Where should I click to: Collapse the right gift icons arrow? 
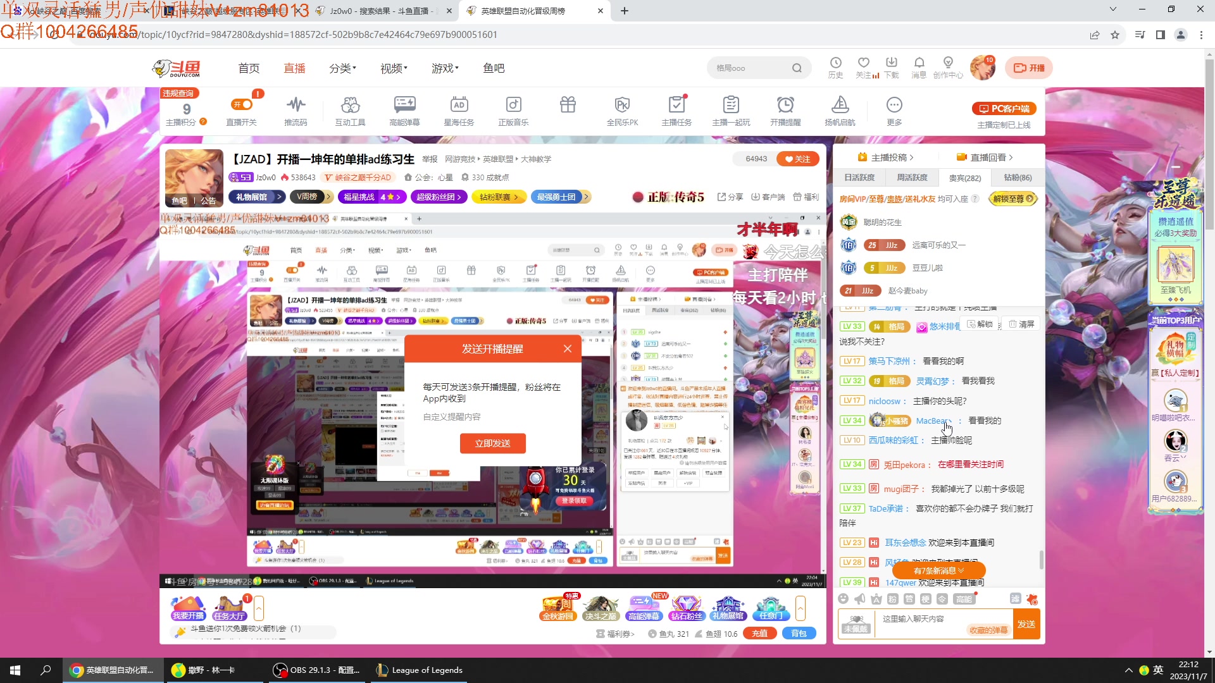point(801,608)
